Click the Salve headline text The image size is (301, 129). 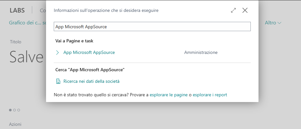[x=26, y=57]
